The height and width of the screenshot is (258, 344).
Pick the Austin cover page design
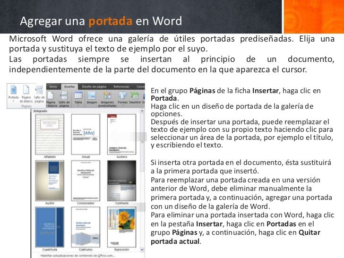tap(50, 181)
